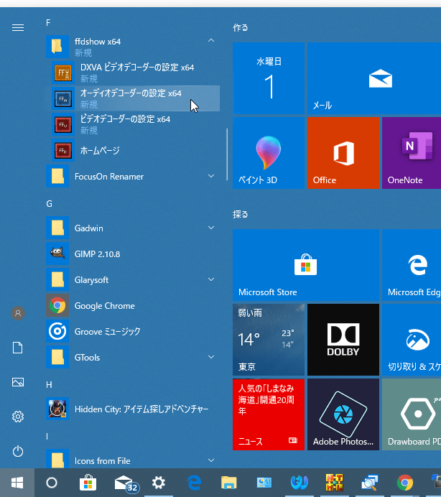Viewport: 441px width, 497px height.
Task: Click the letter G group header
Action: 49,204
